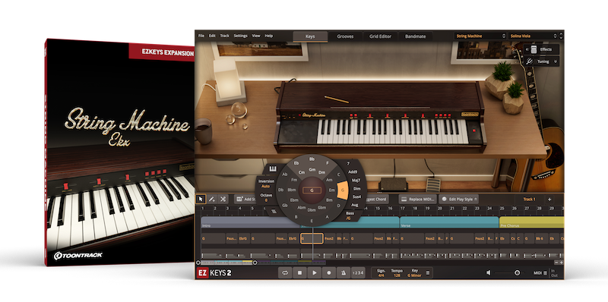The image size is (608, 302).
Task: Click the list icon below chord wheel
Action: [x=274, y=211]
